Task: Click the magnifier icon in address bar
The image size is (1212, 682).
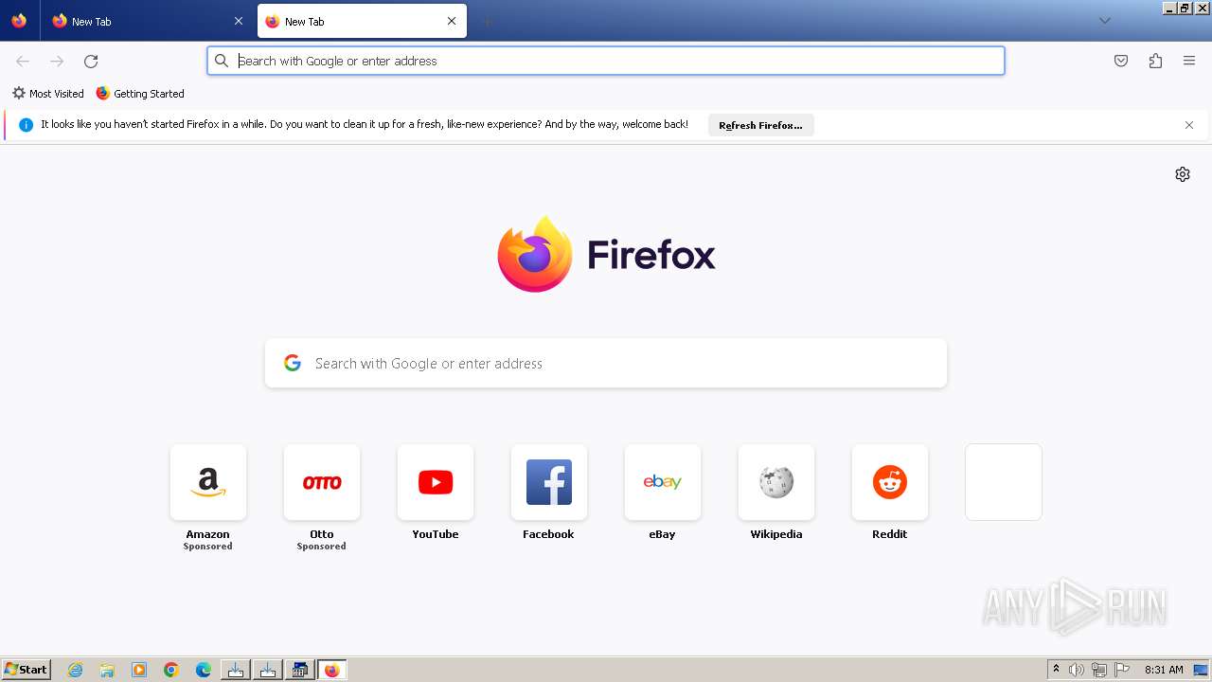Action: tap(222, 61)
